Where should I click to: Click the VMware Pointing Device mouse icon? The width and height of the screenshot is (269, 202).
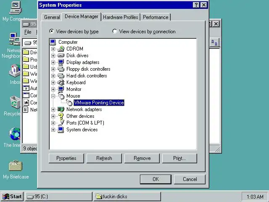click(x=69, y=103)
